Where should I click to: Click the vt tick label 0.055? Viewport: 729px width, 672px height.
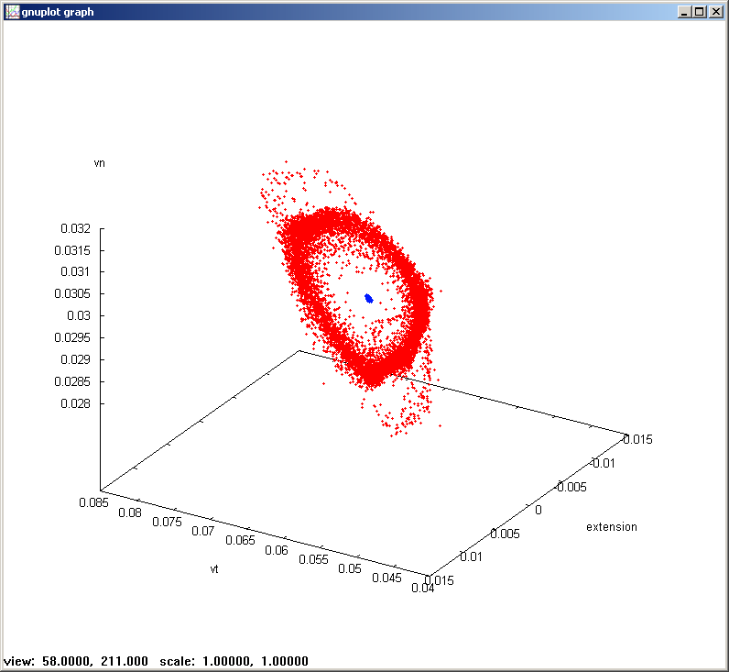point(314,559)
